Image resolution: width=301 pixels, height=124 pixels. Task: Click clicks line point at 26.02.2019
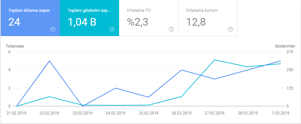[182, 70]
